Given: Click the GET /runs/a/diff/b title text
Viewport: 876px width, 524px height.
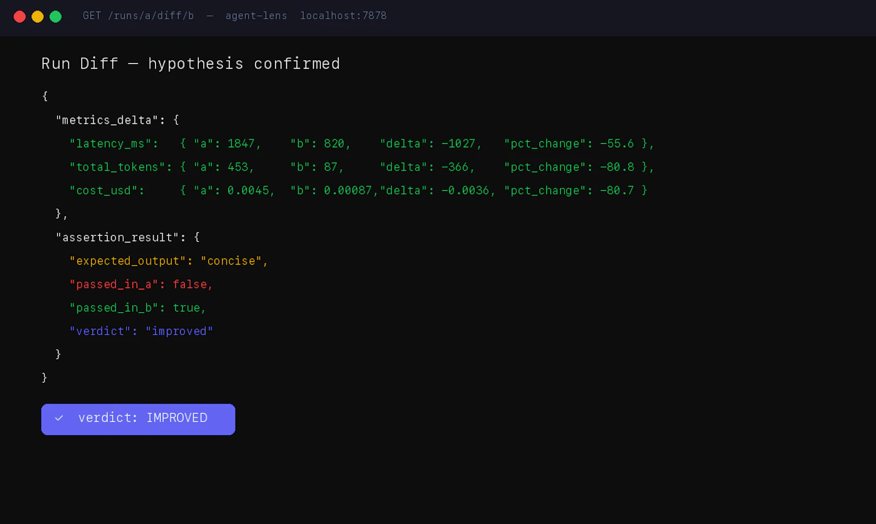Looking at the screenshot, I should (x=138, y=16).
